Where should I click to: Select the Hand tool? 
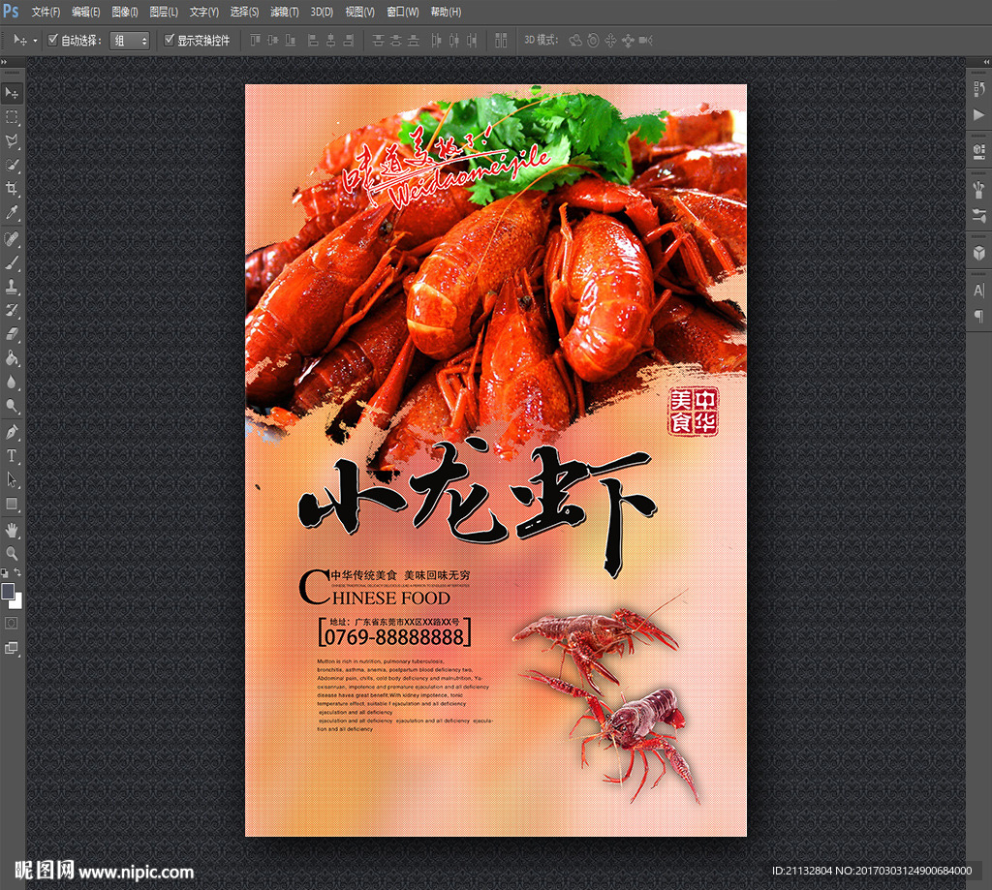point(12,530)
